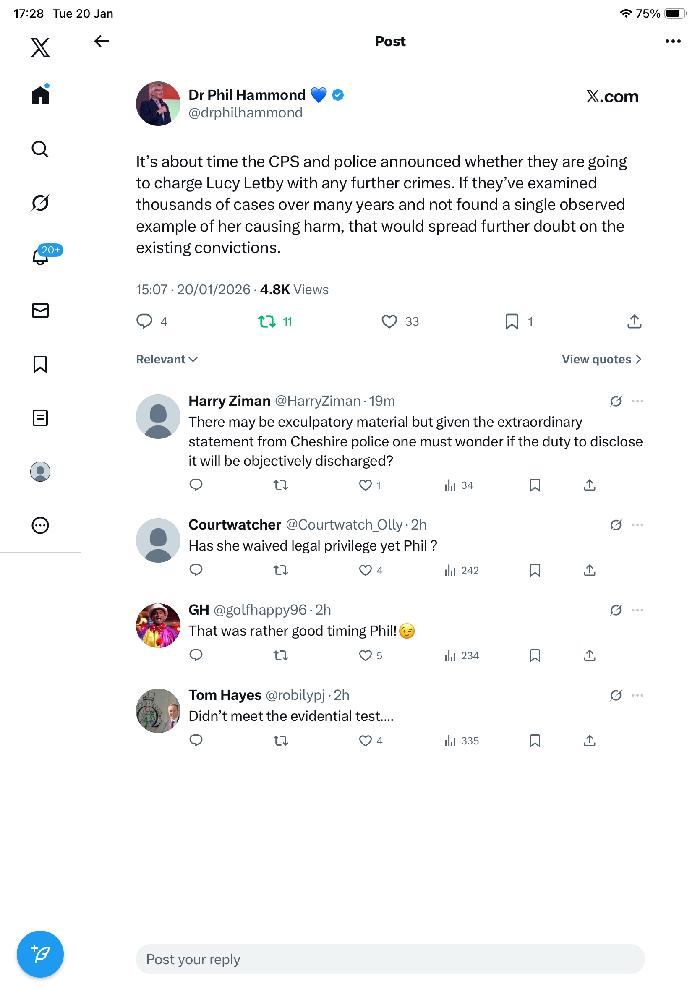This screenshot has height=1002, width=700.
Task: Open Messages envelope icon
Action: [40, 311]
